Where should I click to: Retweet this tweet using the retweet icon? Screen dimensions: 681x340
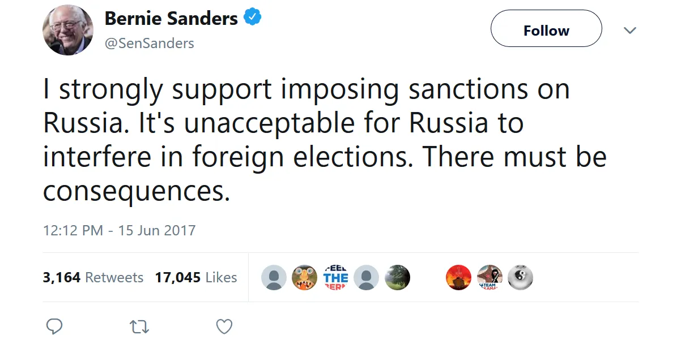click(x=139, y=326)
